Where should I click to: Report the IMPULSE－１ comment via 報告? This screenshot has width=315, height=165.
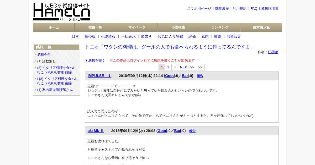pos(200,76)
